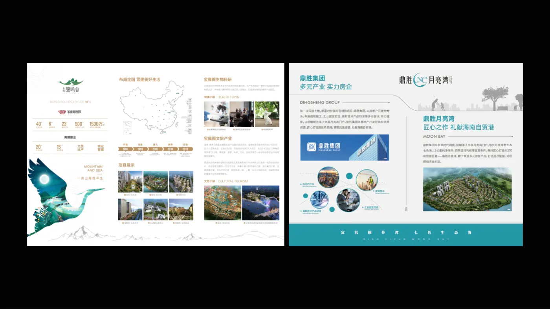This screenshot has height=309, width=550.
Task: Click the 2013 timeline arrow
Action: (185, 149)
